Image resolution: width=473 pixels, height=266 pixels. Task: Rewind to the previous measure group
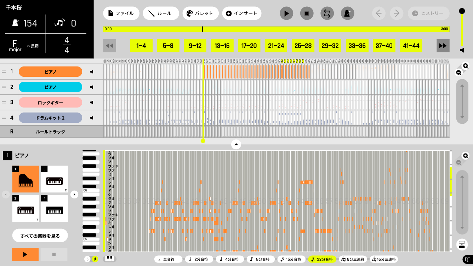[x=110, y=46]
